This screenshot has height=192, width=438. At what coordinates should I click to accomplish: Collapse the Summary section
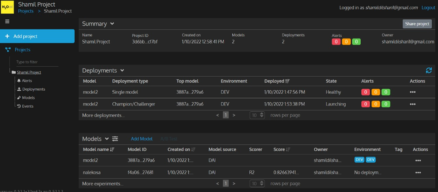click(112, 24)
